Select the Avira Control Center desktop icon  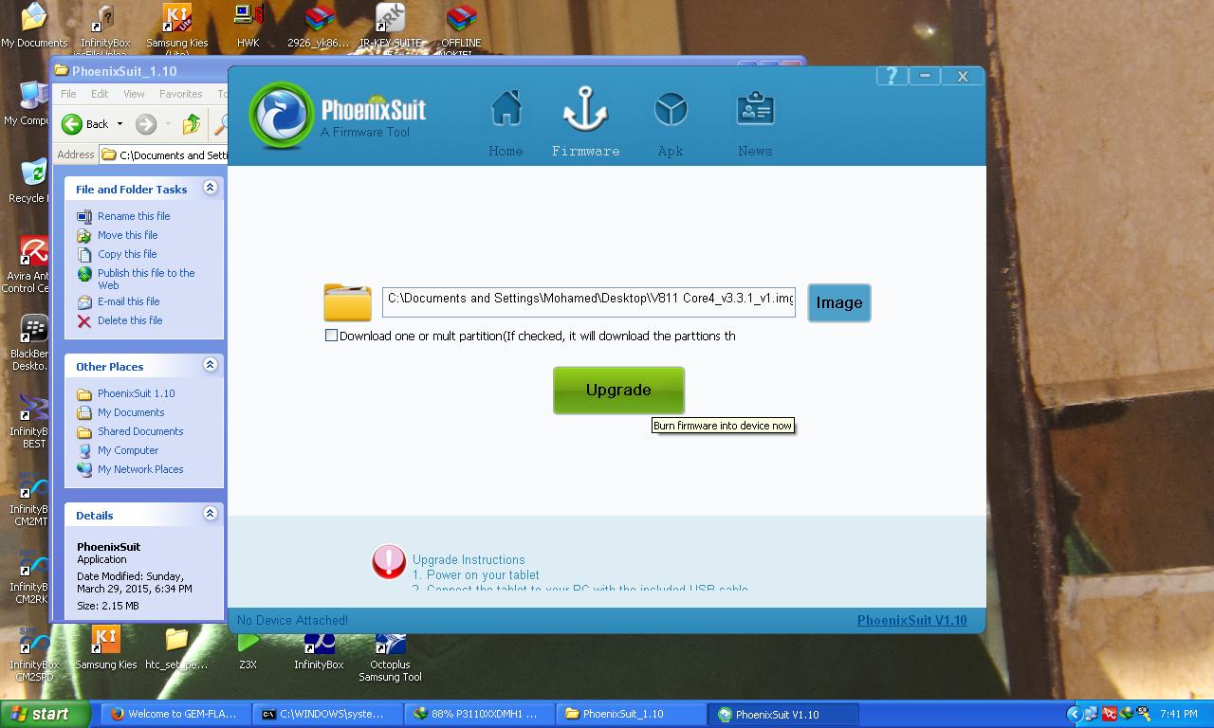coord(27,264)
